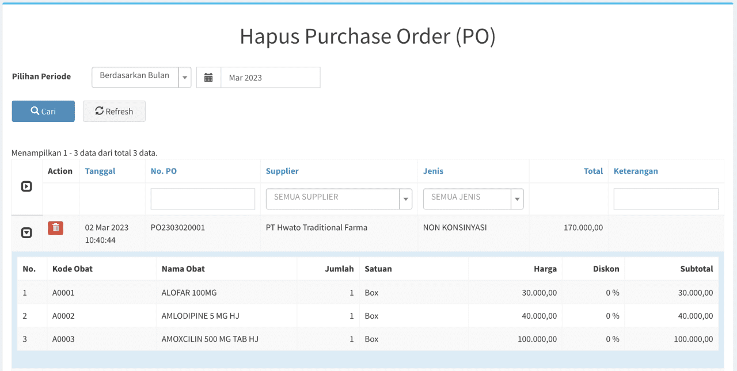This screenshot has height=371, width=737.
Task: Click the No. PO filter text field
Action: pyautogui.click(x=203, y=199)
